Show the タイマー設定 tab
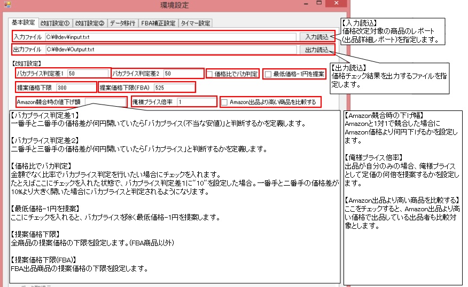Image resolution: width=468 pixels, height=287 pixels. (x=196, y=23)
